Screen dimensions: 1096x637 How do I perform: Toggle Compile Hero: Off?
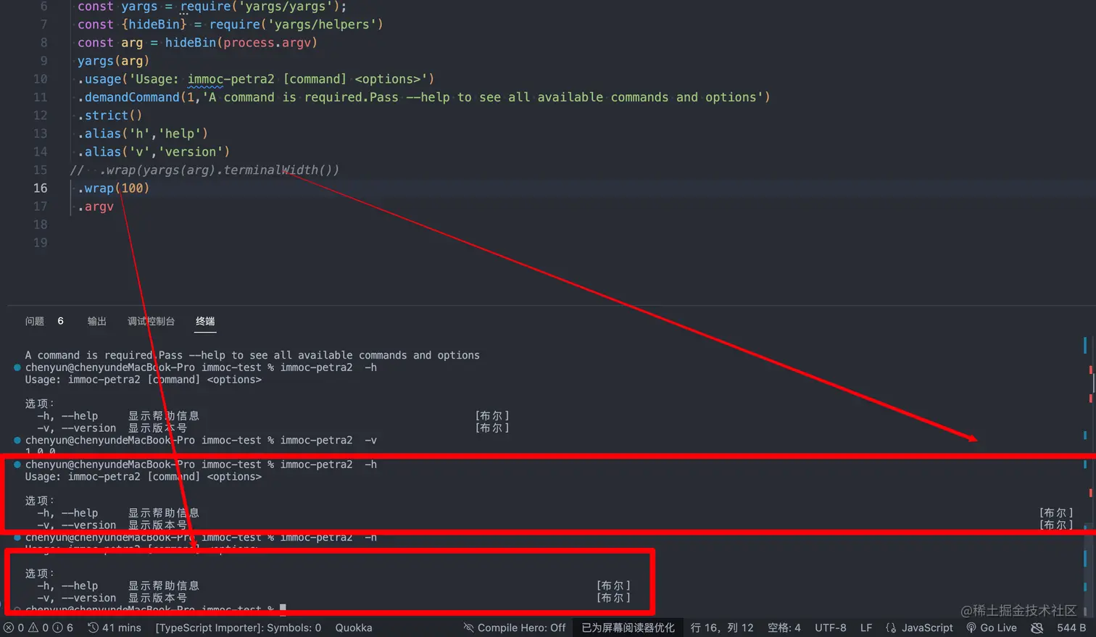tap(515, 628)
